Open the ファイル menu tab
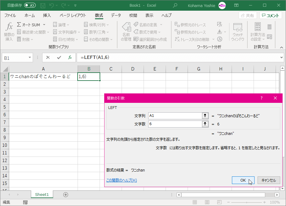The image size is (286, 206). [10, 16]
